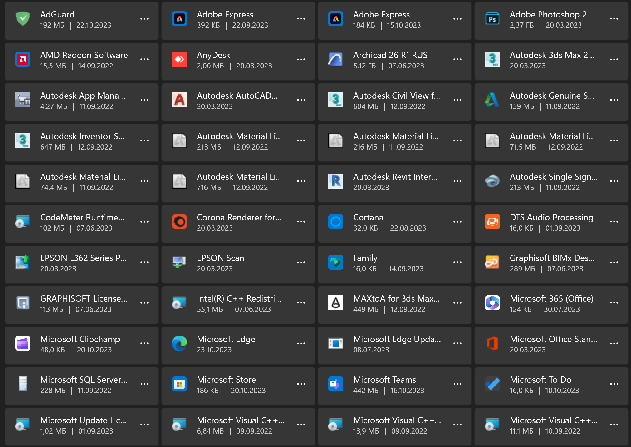Click the Autodesk App Manager icon
This screenshot has width=631, height=447.
pyautogui.click(x=23, y=100)
